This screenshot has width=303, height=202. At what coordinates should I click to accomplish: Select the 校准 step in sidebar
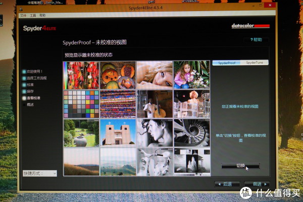pyautogui.click(x=28, y=85)
